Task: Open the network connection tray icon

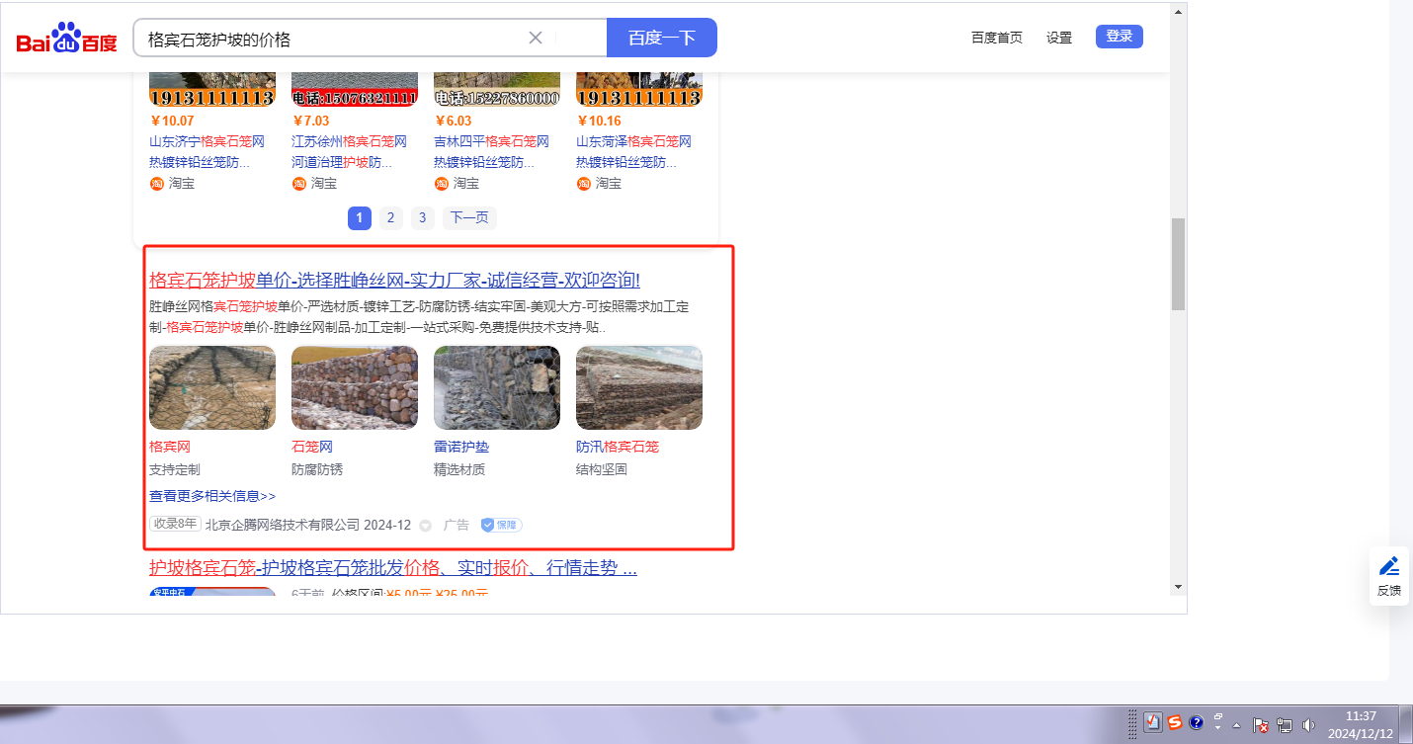Action: [x=1285, y=725]
